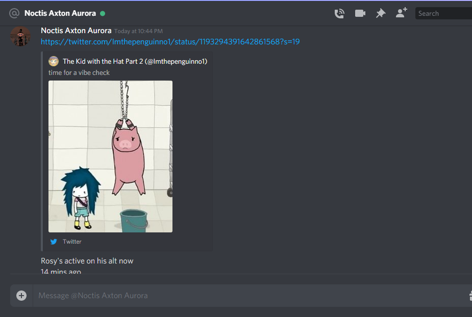Add friends to DM icon

[401, 13]
